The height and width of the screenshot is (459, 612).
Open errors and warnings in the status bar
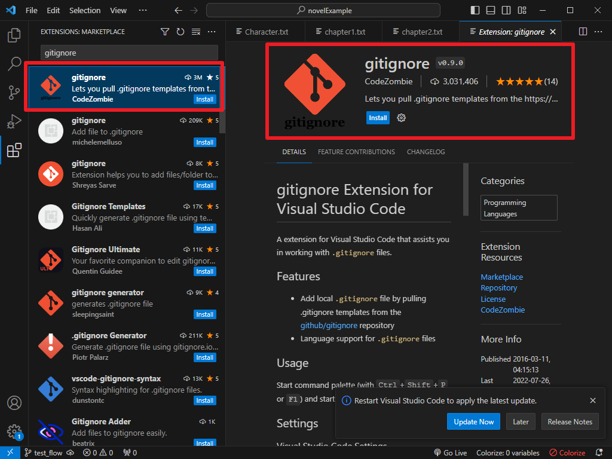[98, 453]
